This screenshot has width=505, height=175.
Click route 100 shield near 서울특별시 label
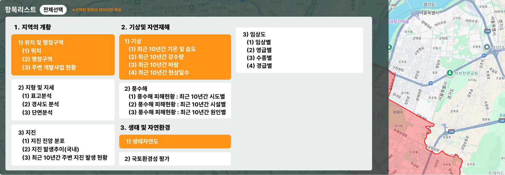click(487, 31)
